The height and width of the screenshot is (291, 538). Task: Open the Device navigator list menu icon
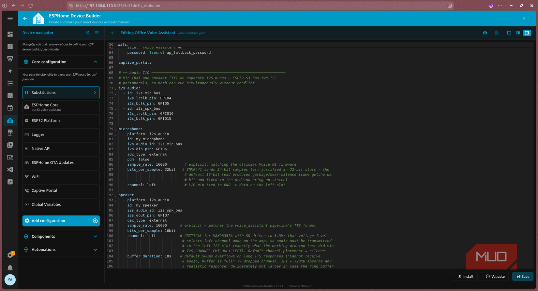click(97, 33)
